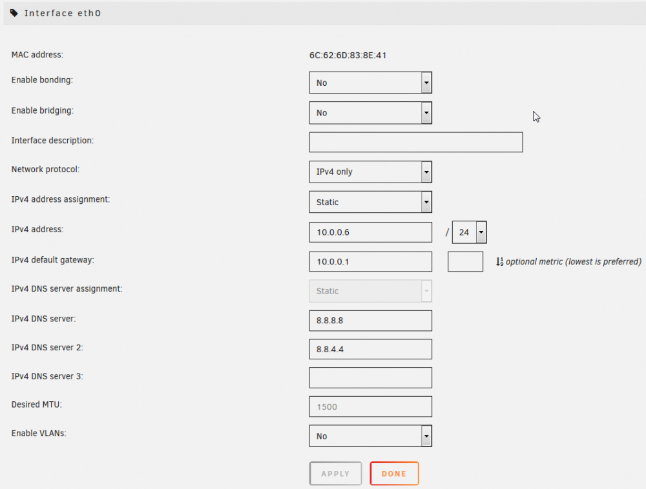Click the IPv4 DNS server field 8.8.8.8
Image resolution: width=646 pixels, height=489 pixels.
point(370,321)
